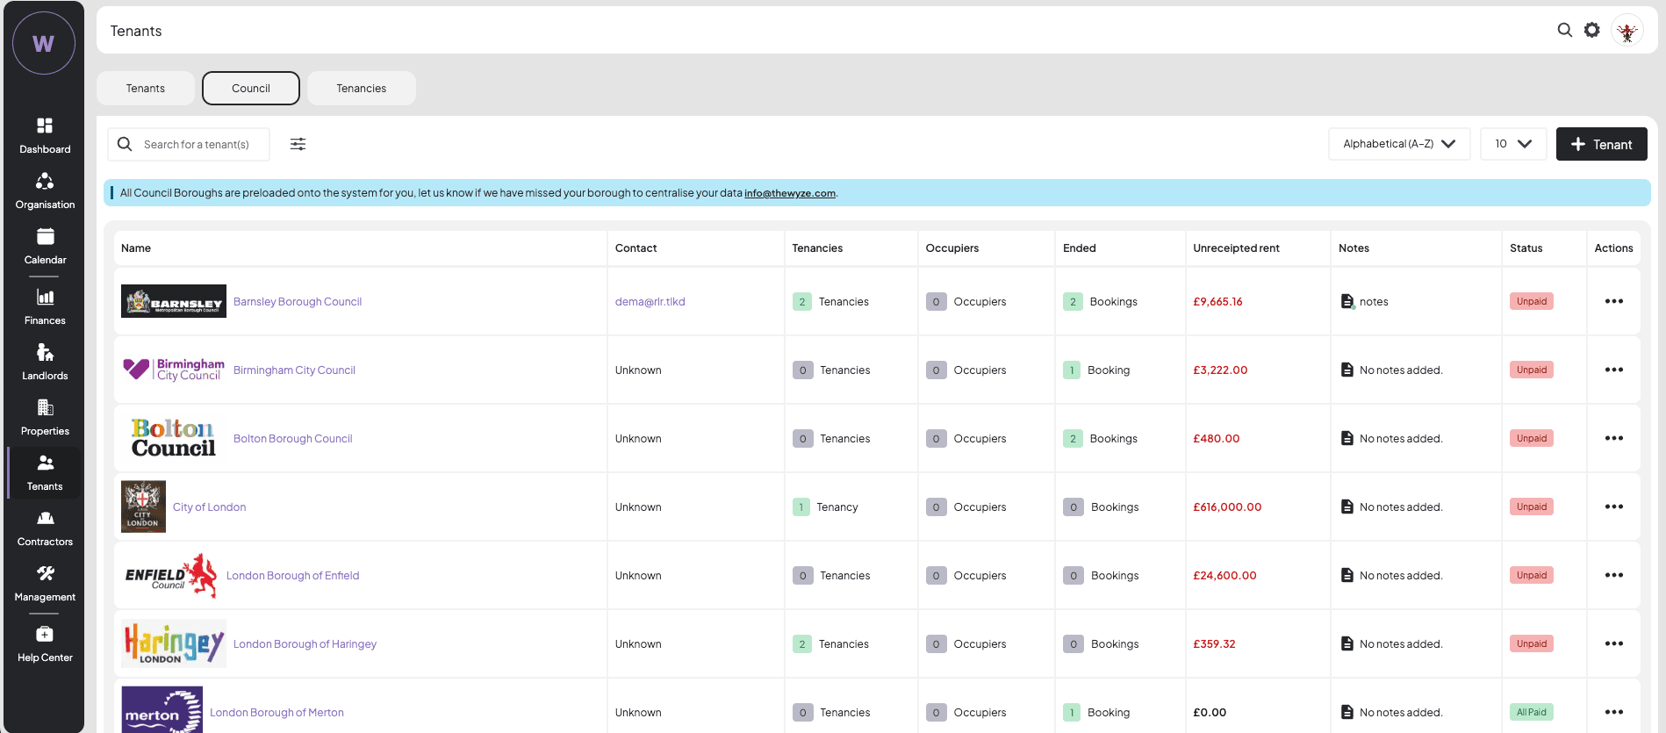
Task: Open actions menu for Birmingham City Council
Action: coord(1613,370)
